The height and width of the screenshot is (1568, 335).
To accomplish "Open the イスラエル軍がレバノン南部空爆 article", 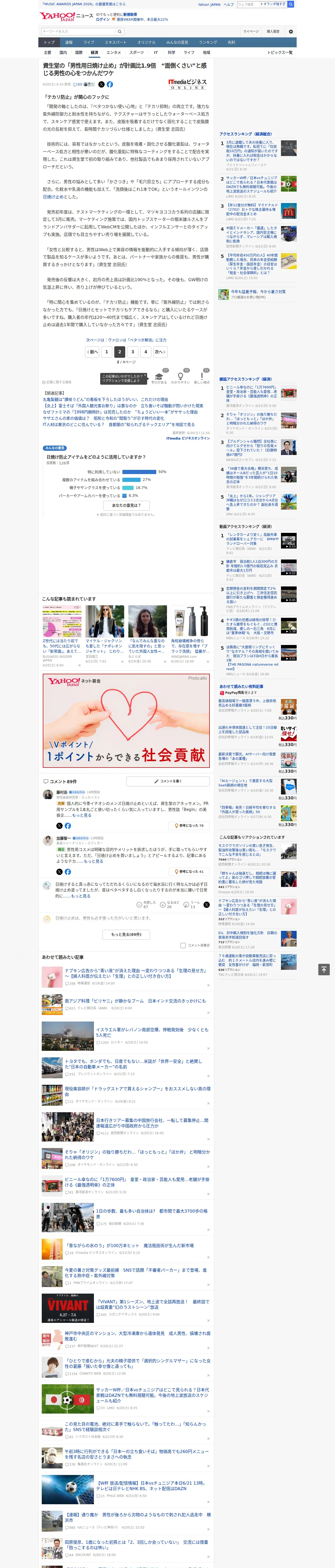I will [152, 1032].
